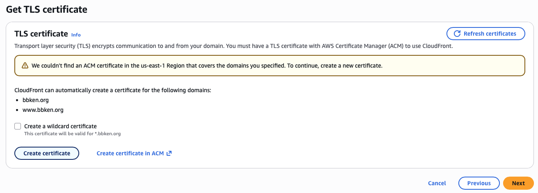Click the circular refresh arrow icon

point(457,34)
